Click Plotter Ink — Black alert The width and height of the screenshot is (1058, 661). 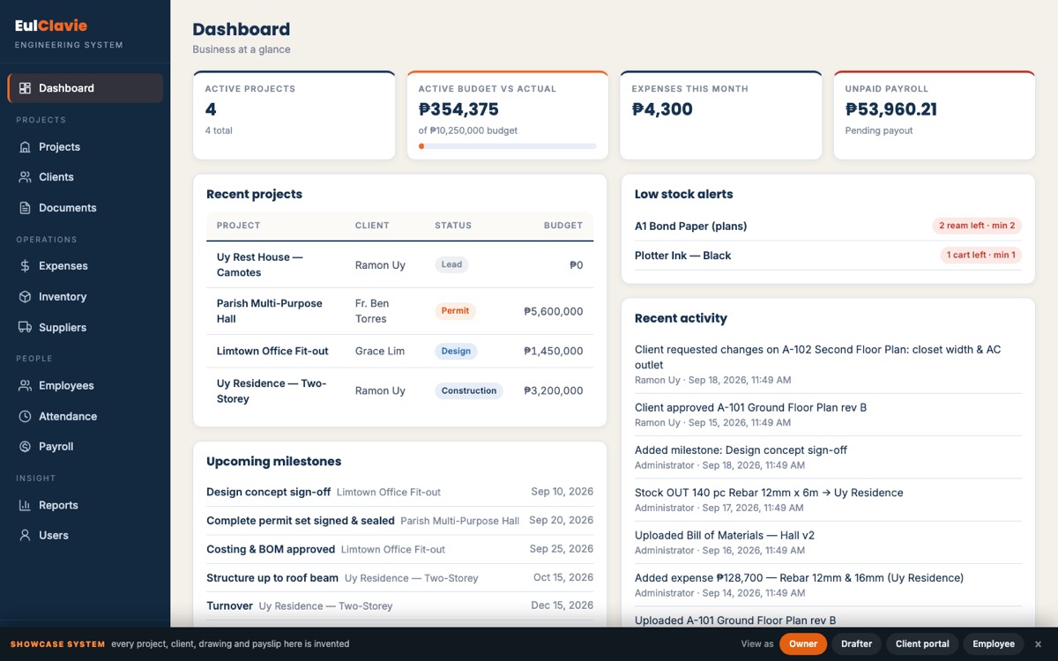click(x=683, y=256)
